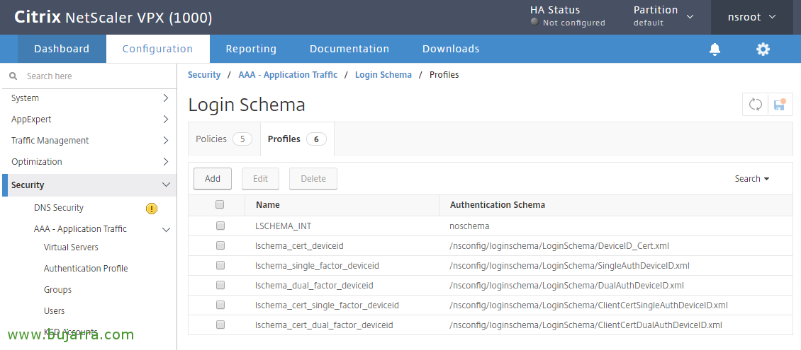The image size is (801, 350).
Task: Click the save configuration floppy icon
Action: pos(780,105)
